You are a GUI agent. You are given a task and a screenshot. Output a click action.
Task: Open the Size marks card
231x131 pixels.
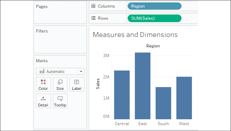pyautogui.click(x=60, y=84)
